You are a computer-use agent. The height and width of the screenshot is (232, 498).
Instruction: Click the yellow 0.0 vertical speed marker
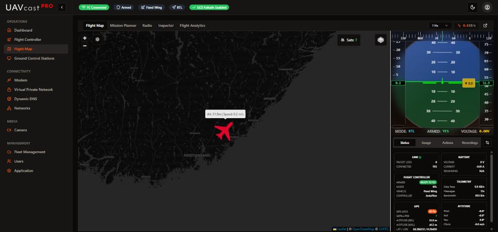[469, 83]
